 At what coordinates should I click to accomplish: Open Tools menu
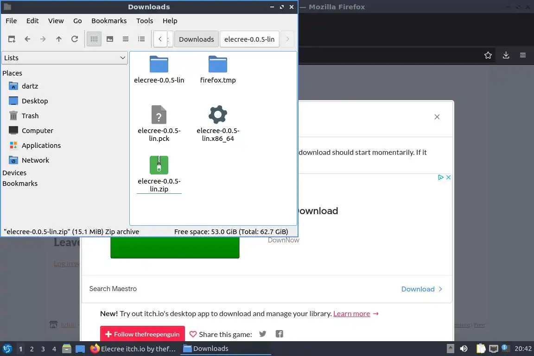coord(145,21)
